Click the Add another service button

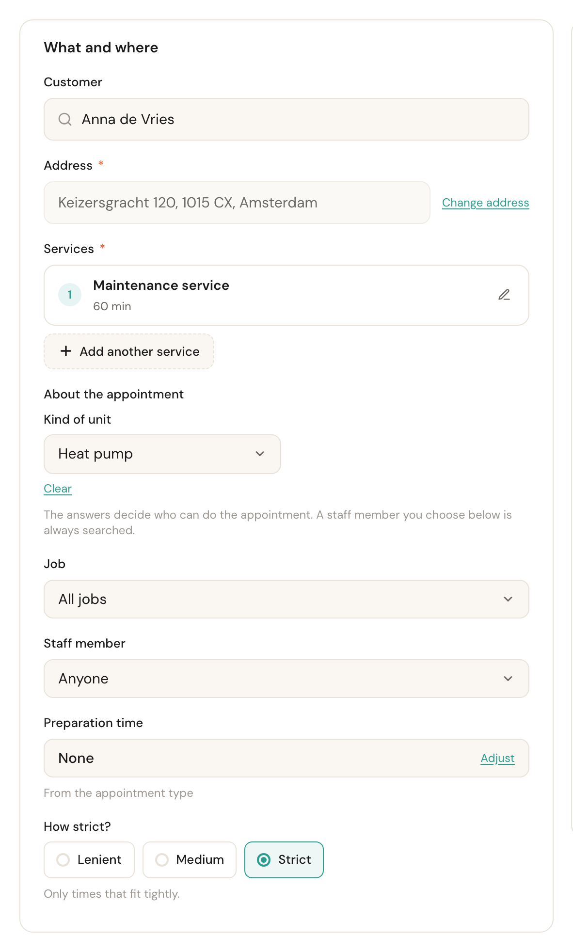pos(129,351)
